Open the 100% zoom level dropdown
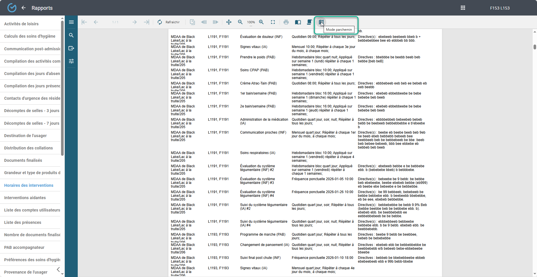Viewport: 537px width, 277px height. 251,22
